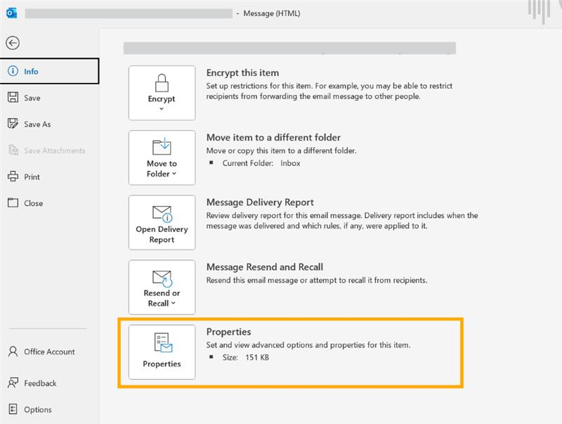The image size is (562, 424).
Task: Click the Options document icon
Action: click(13, 409)
